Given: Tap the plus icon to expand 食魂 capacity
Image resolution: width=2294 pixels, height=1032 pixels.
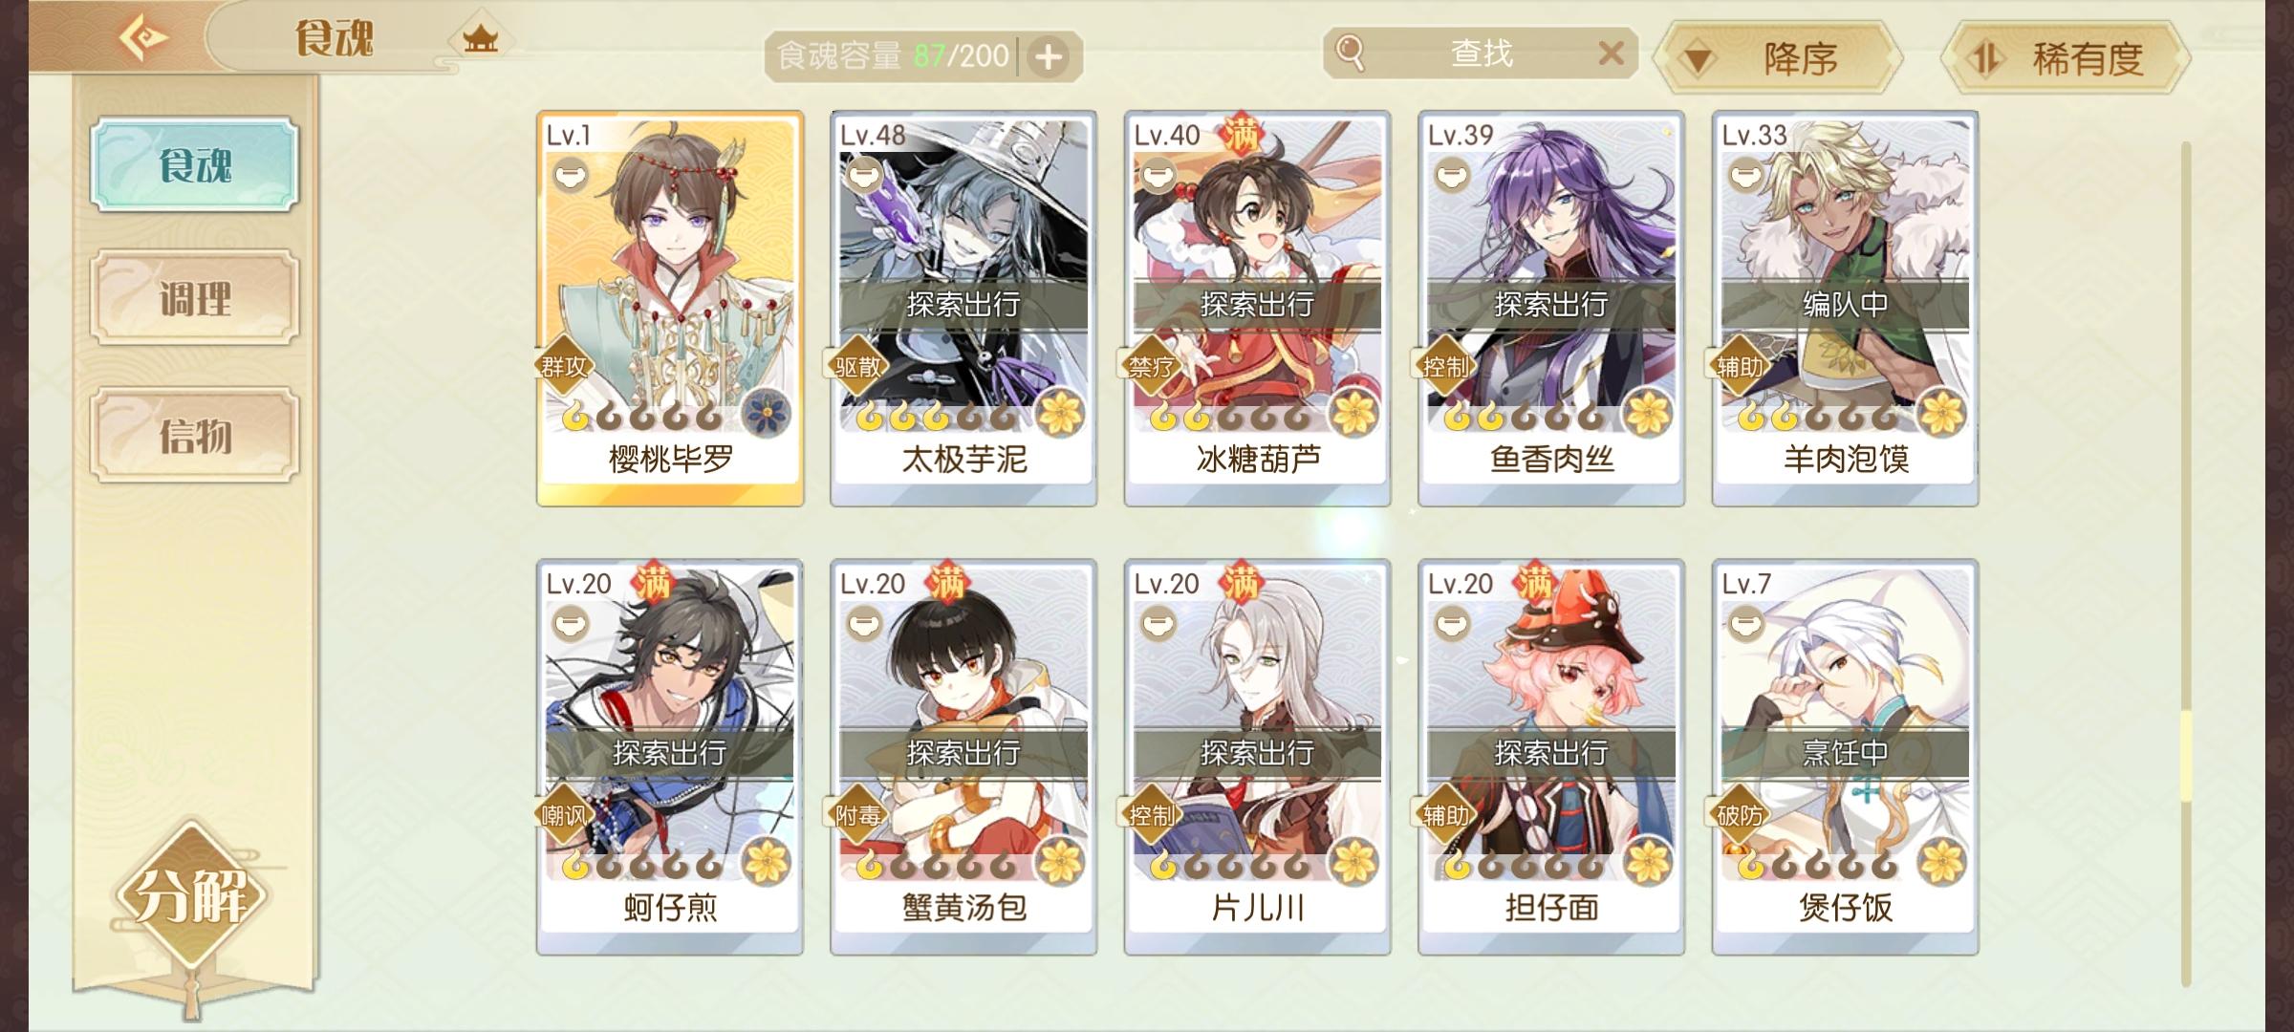Looking at the screenshot, I should click(1049, 57).
